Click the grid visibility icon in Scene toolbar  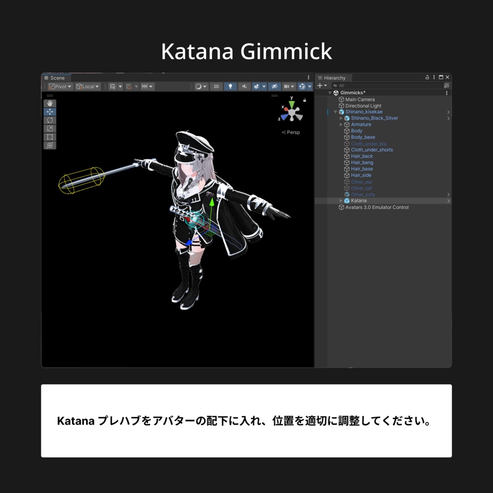pyautogui.click(x=113, y=87)
